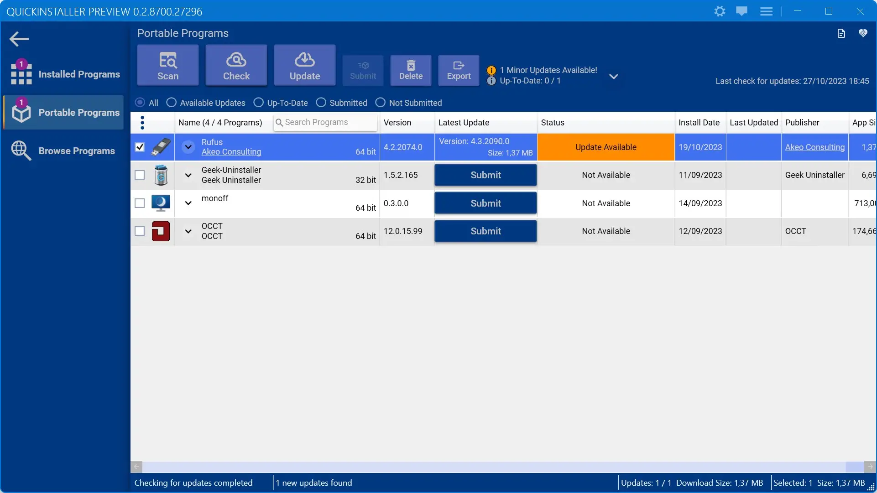The image size is (877, 493).
Task: Open the three-dot column options menu
Action: click(x=142, y=123)
